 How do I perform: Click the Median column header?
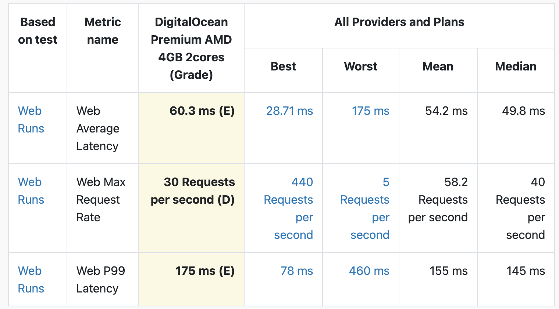coord(516,66)
